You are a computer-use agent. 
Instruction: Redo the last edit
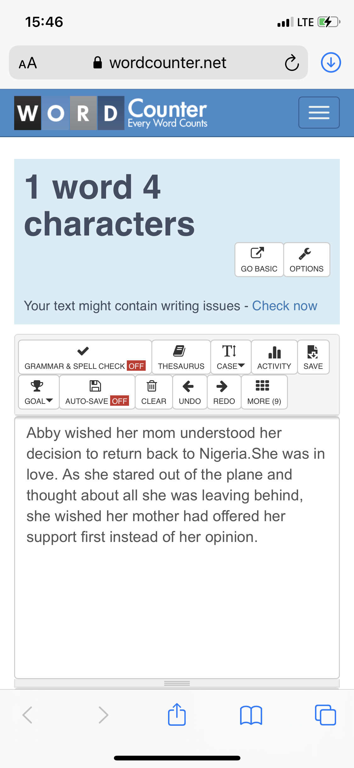[x=224, y=392]
